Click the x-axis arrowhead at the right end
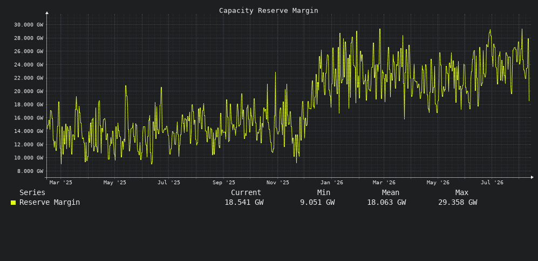 point(532,177)
